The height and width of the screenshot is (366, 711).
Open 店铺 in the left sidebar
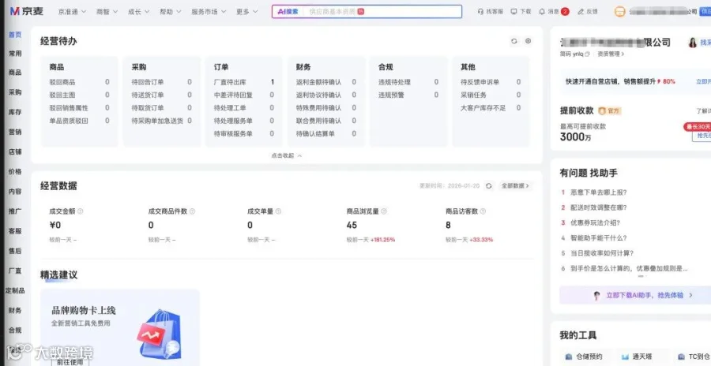pyautogui.click(x=15, y=151)
